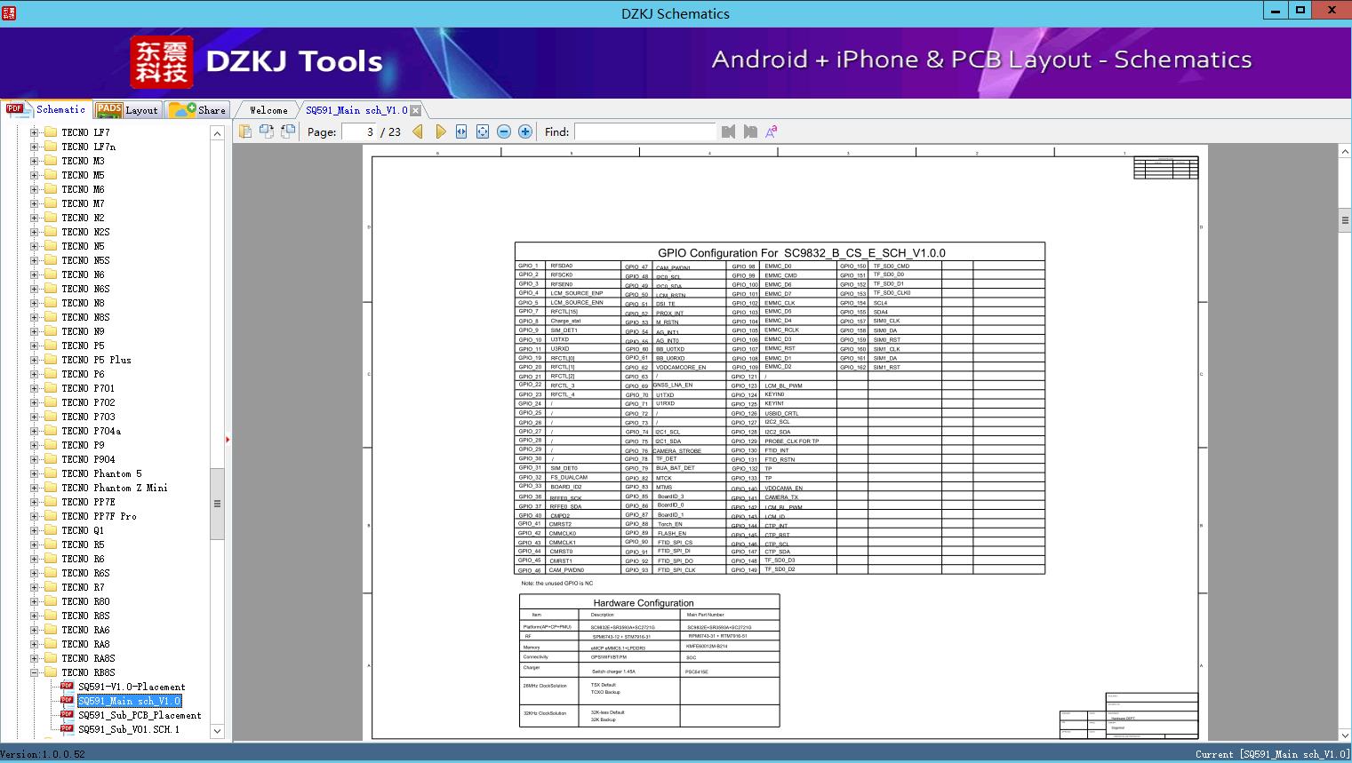Image resolution: width=1352 pixels, height=763 pixels.
Task: Switch to the Schematic tab
Action: click(46, 109)
